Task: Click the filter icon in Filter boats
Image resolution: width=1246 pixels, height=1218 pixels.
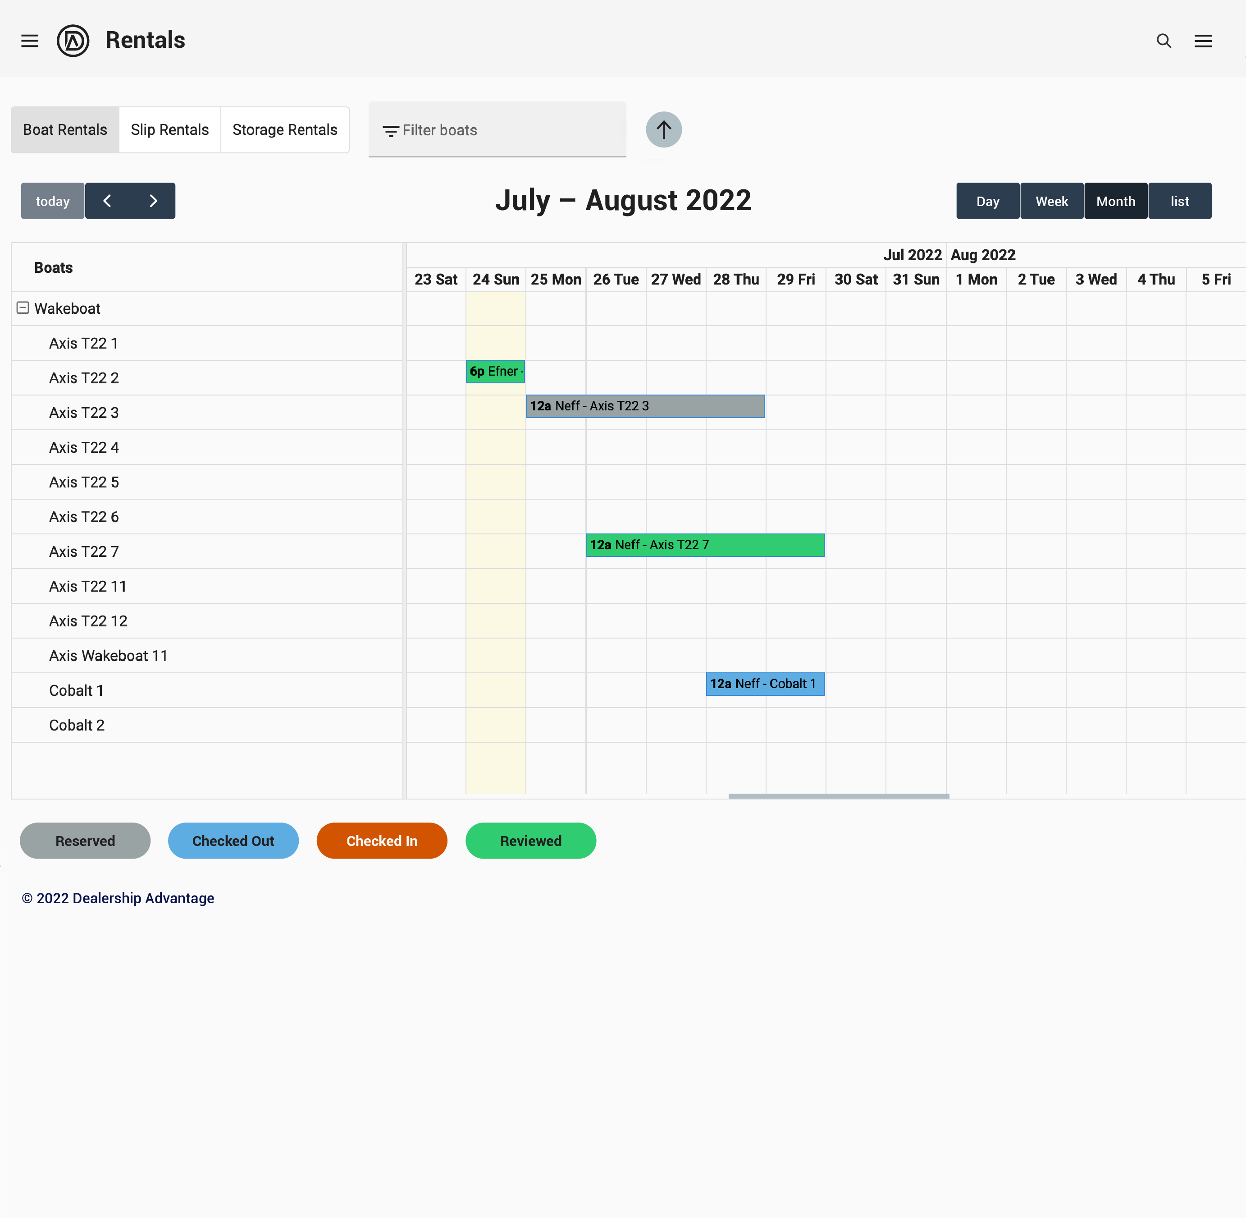Action: click(x=391, y=131)
